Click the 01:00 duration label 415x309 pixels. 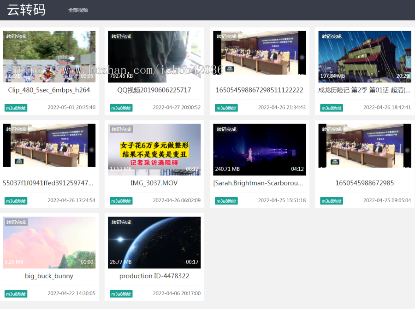click(87, 262)
